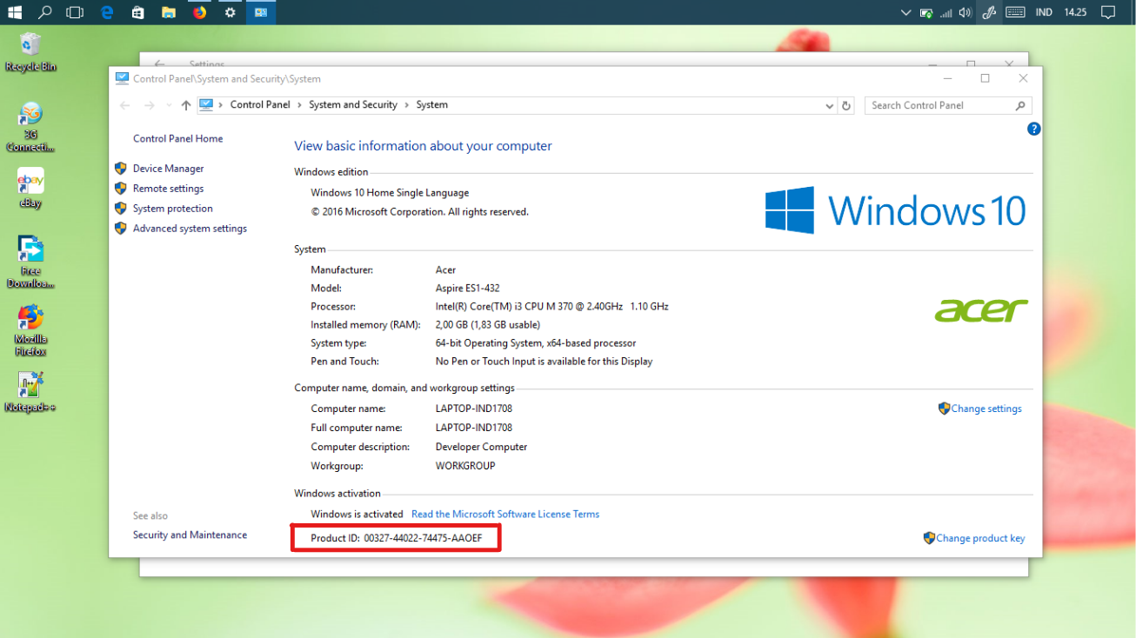This screenshot has width=1136, height=638.
Task: Read the Microsoft Software License Terms
Action: tap(505, 514)
